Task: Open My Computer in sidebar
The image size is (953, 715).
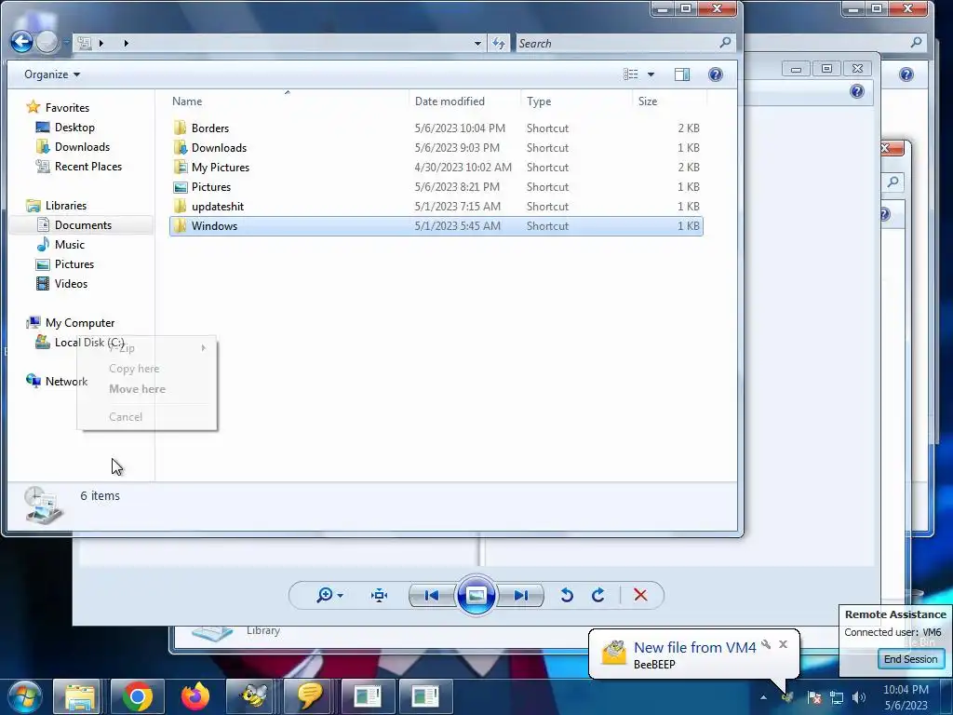Action: coord(70,323)
